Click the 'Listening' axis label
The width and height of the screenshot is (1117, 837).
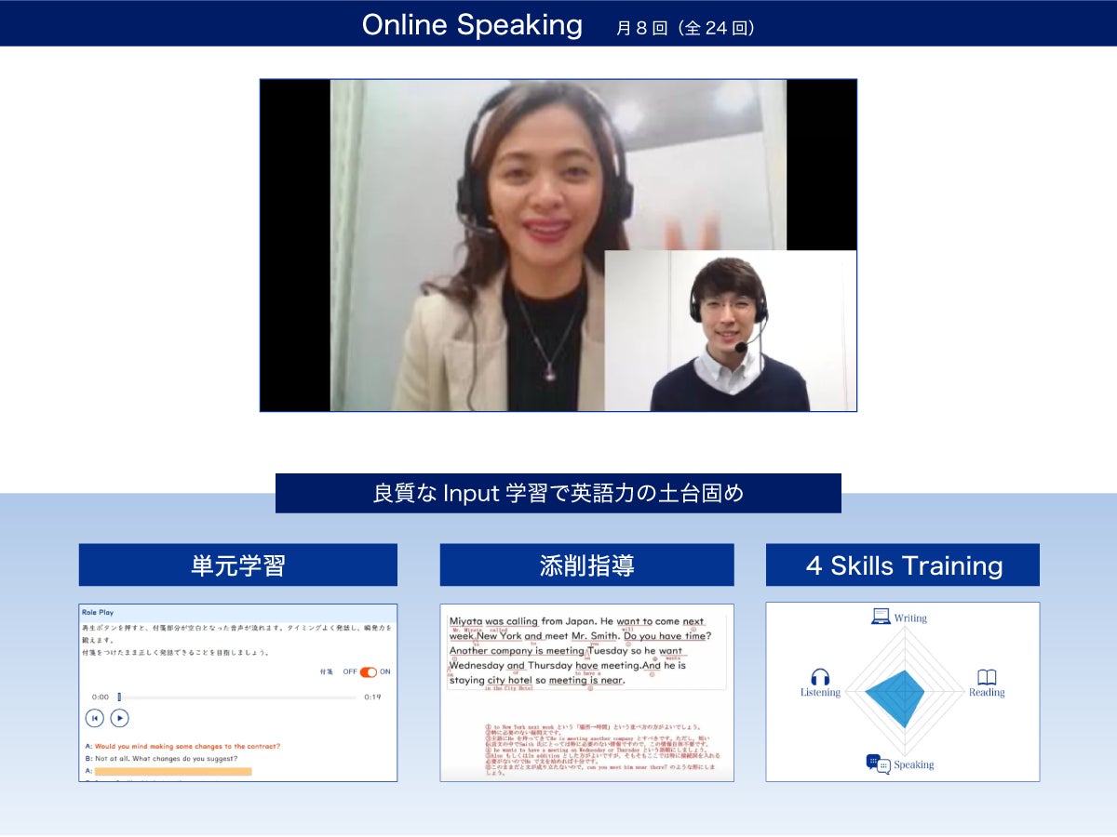820,693
